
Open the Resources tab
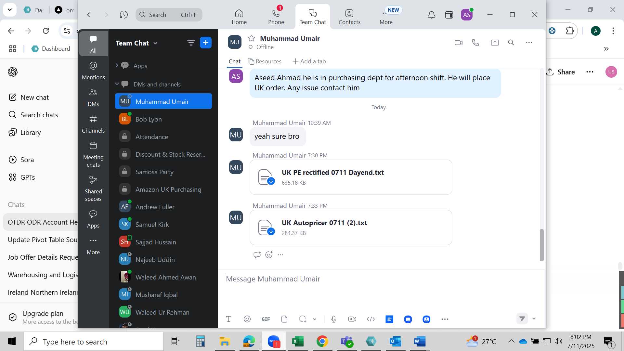[x=265, y=61]
